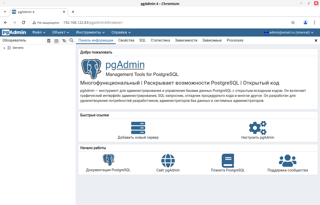Switch to the SQL tab

[x=142, y=40]
